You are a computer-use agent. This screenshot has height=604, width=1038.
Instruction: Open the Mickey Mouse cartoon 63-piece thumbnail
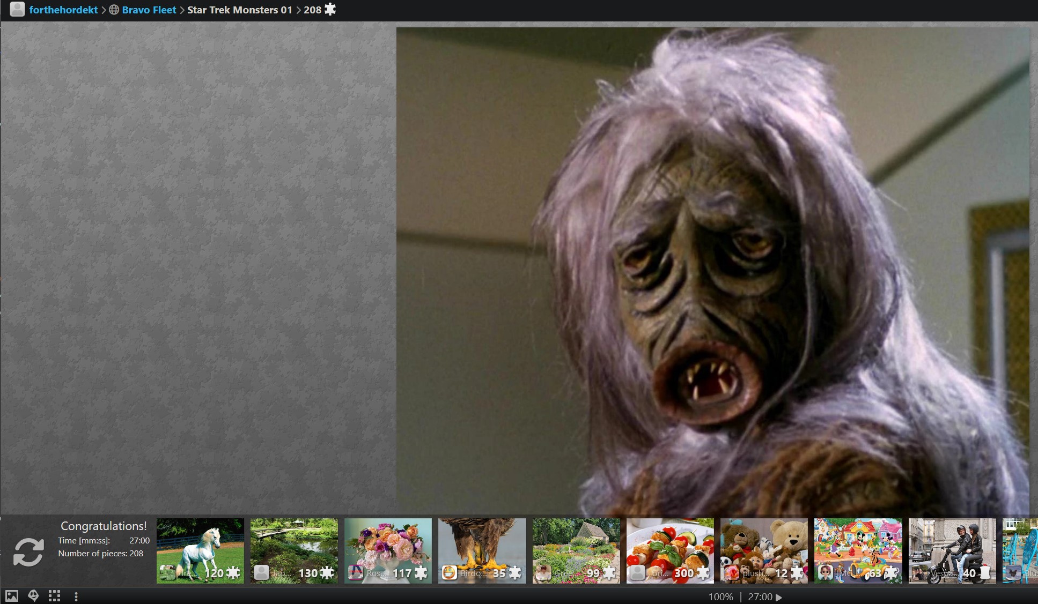(x=858, y=550)
